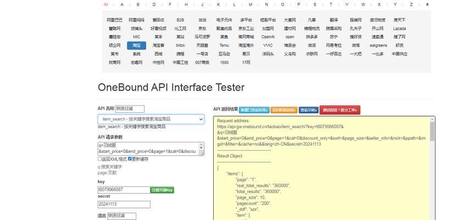Open the 淘宝客 platform link
466x220 pixels.
click(x=158, y=46)
